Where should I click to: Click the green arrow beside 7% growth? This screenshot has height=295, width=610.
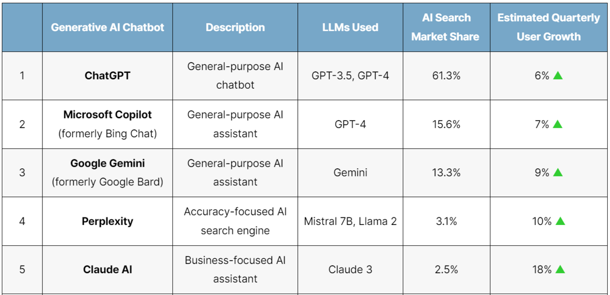tap(558, 124)
